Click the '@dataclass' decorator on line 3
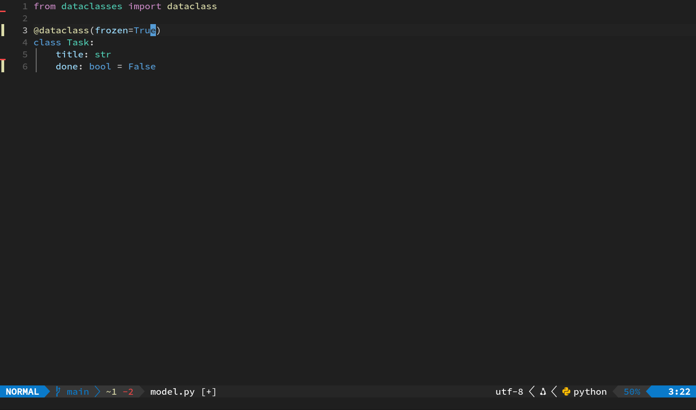This screenshot has height=410, width=696. click(61, 31)
